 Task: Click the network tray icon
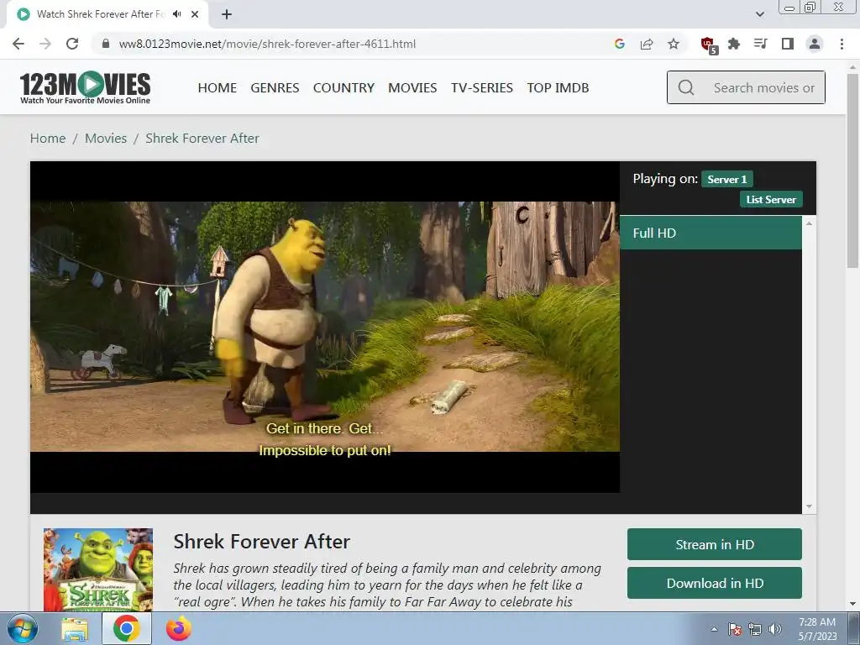pyautogui.click(x=755, y=629)
